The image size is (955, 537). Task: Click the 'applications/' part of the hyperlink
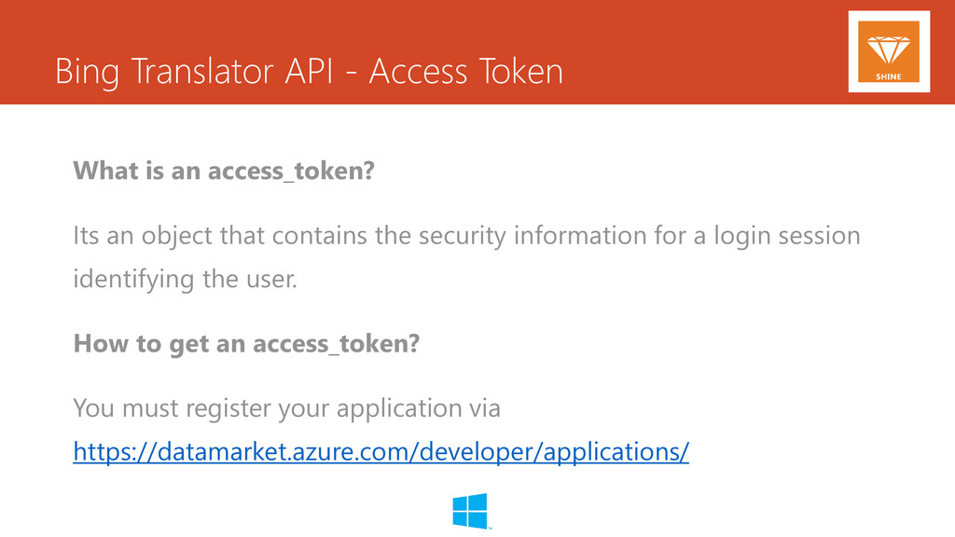pos(616,452)
